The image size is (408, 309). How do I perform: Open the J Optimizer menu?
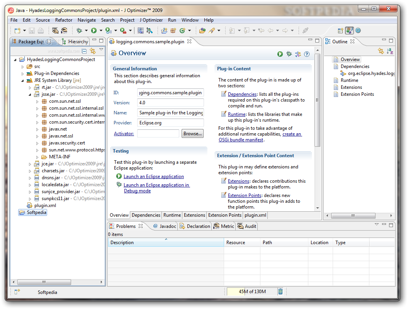coord(151,20)
